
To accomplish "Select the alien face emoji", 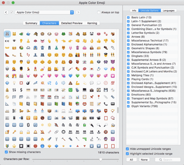I will 99,62.
